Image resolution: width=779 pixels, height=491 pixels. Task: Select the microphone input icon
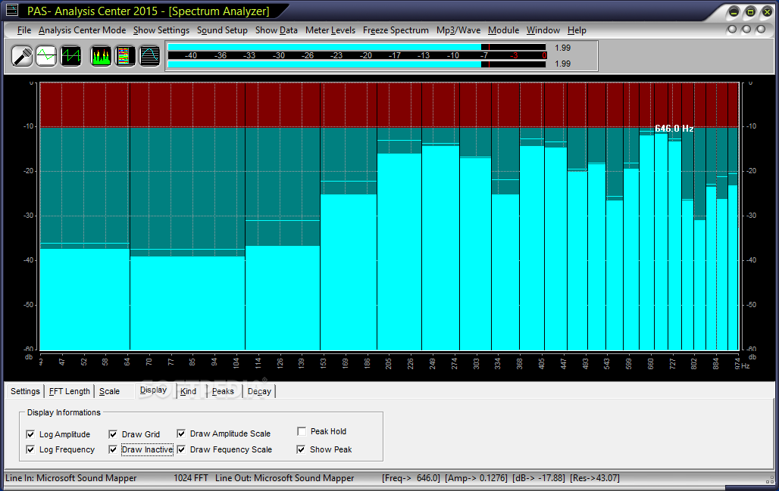pyautogui.click(x=23, y=56)
